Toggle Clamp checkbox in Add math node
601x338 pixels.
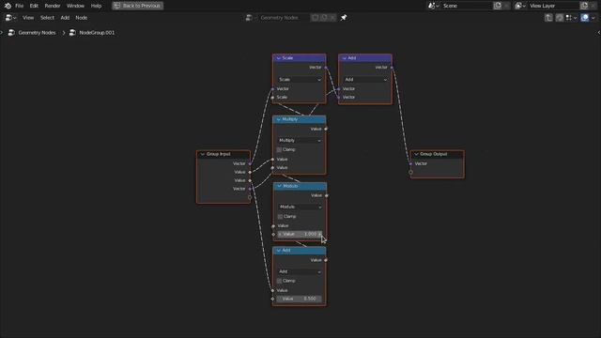(x=279, y=281)
